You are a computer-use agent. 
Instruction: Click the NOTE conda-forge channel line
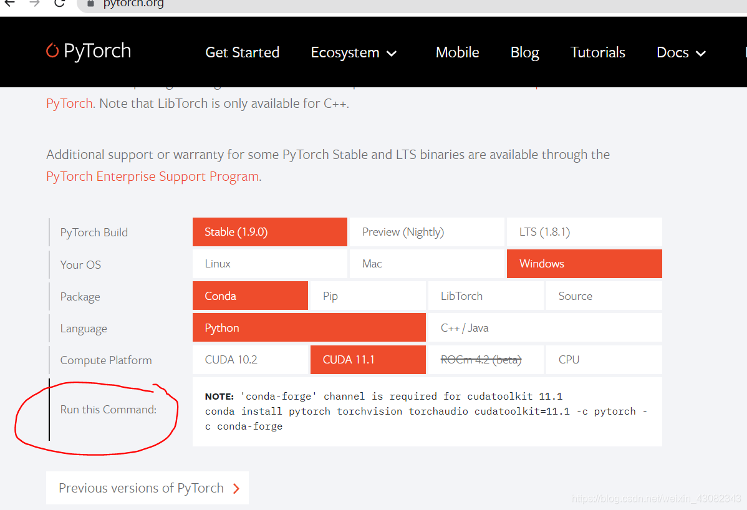[x=383, y=396]
